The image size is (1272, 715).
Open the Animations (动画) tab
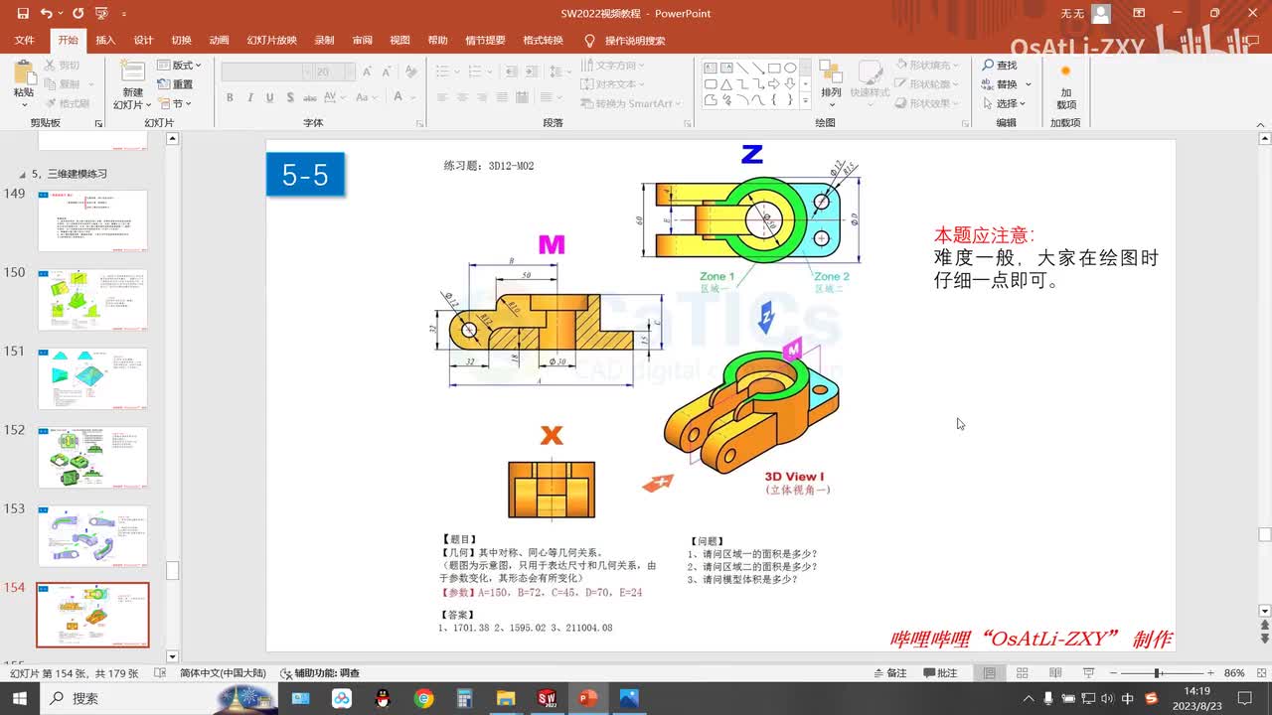point(219,41)
